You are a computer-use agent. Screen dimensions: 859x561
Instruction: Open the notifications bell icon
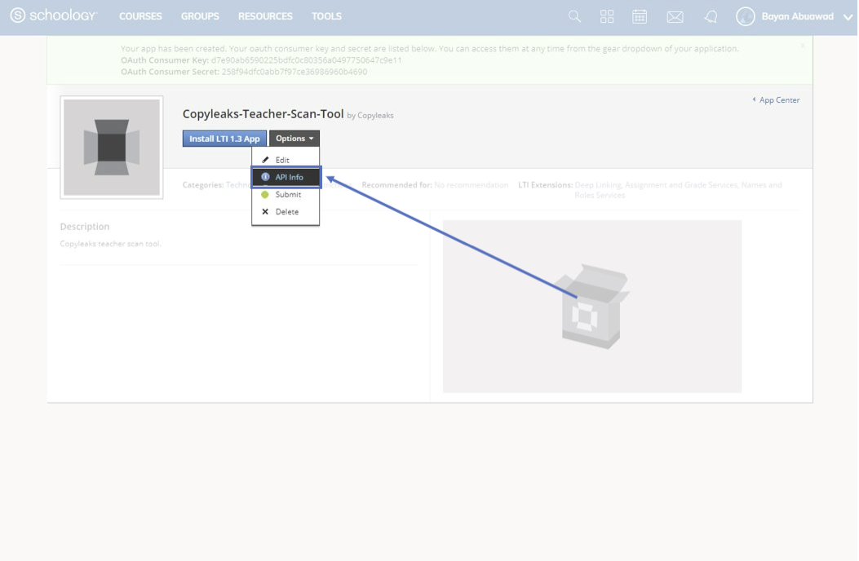coord(711,16)
